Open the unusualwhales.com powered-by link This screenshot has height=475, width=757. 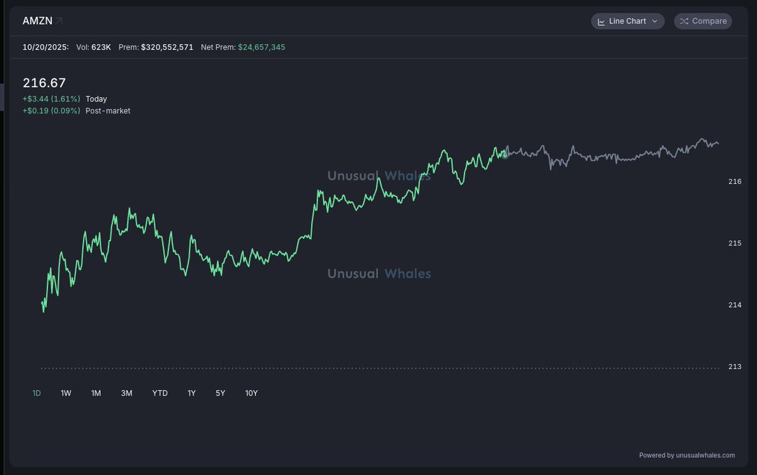[x=686, y=455]
